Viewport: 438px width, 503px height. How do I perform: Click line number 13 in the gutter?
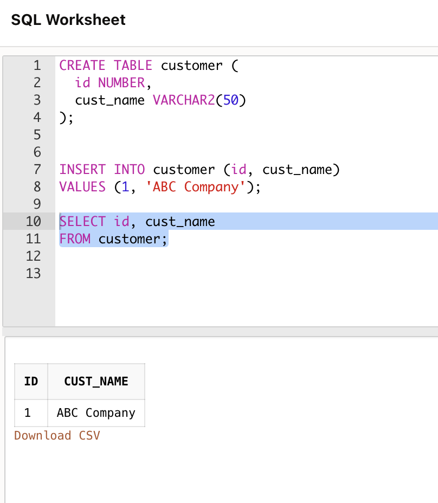pos(34,274)
